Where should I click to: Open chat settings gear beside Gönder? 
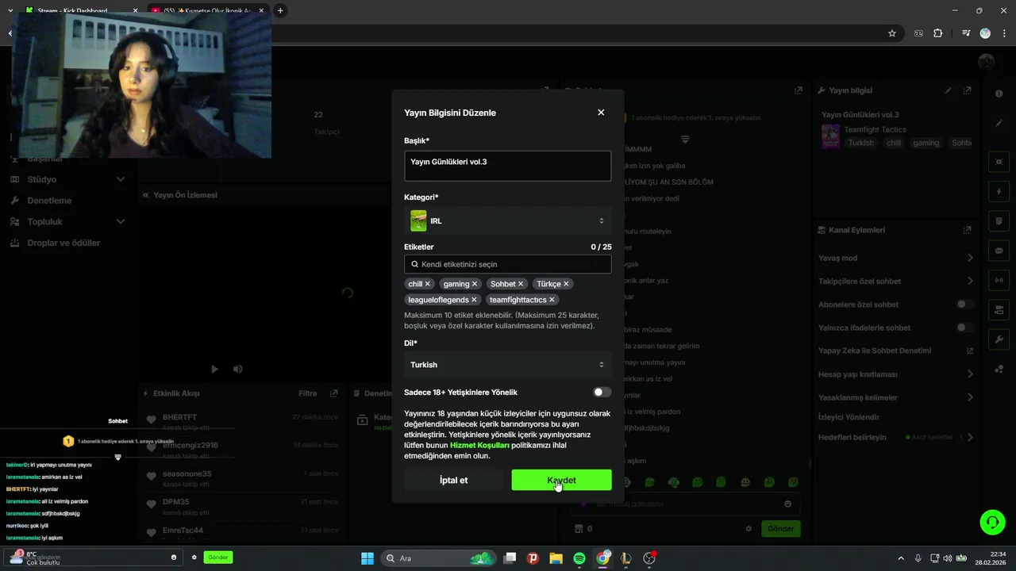(749, 529)
